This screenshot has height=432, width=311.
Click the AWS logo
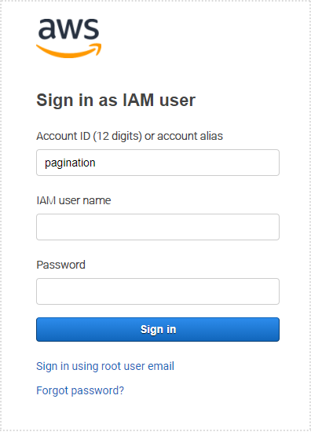(x=69, y=38)
